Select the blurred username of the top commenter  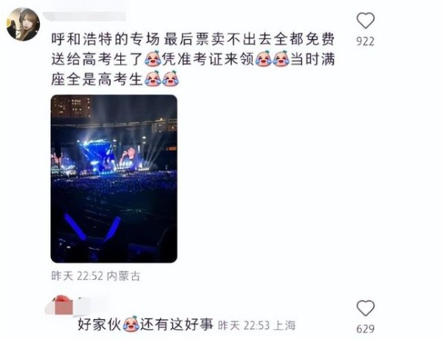pos(85,16)
